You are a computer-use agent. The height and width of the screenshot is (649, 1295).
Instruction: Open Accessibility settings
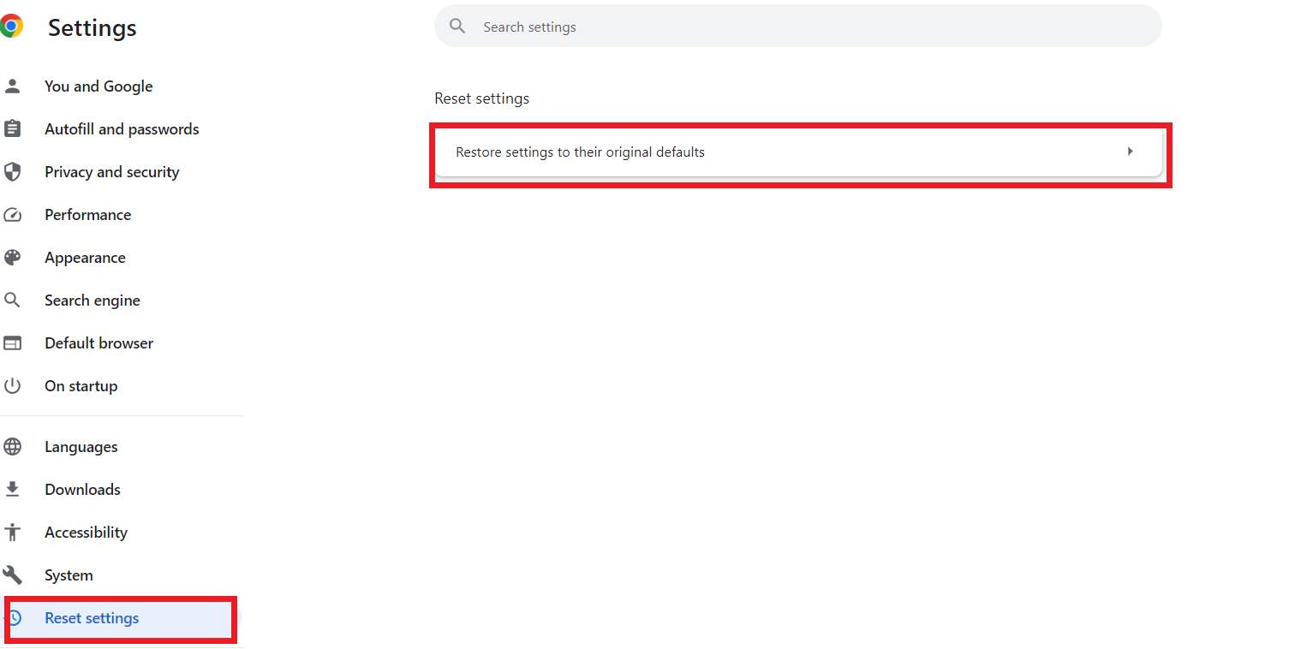(87, 532)
